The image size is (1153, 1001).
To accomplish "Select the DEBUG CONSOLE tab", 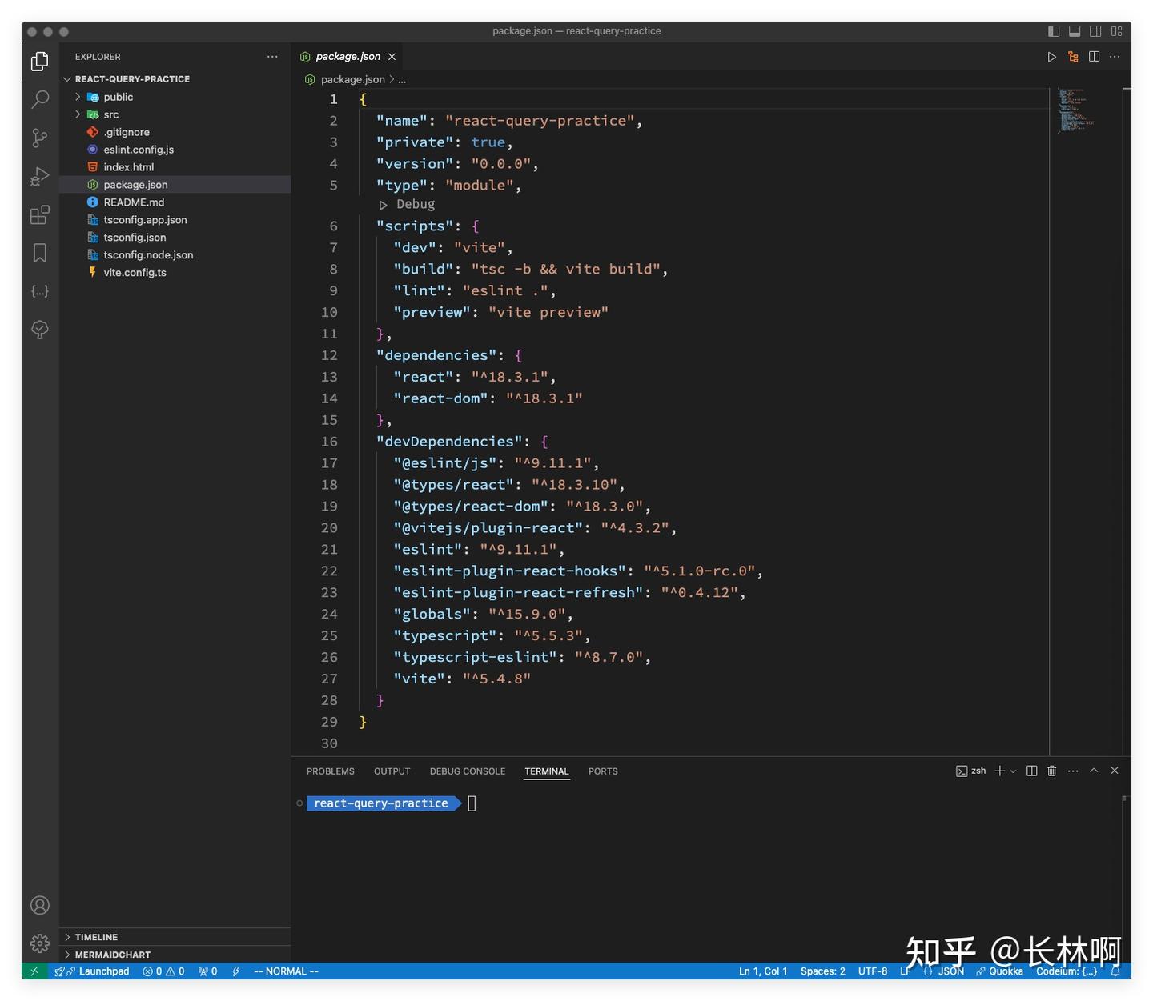I will coord(467,771).
